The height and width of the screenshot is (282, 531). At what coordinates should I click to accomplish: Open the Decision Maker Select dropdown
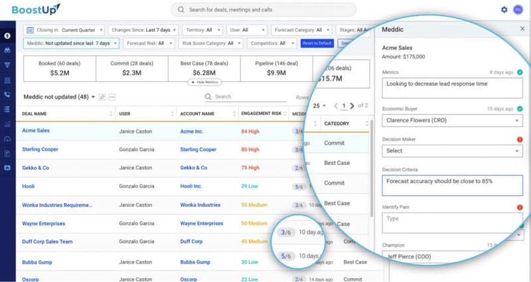click(452, 151)
